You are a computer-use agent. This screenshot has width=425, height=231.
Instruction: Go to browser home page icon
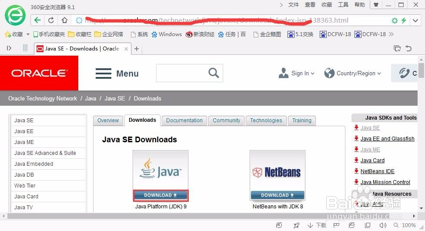[x=64, y=20]
